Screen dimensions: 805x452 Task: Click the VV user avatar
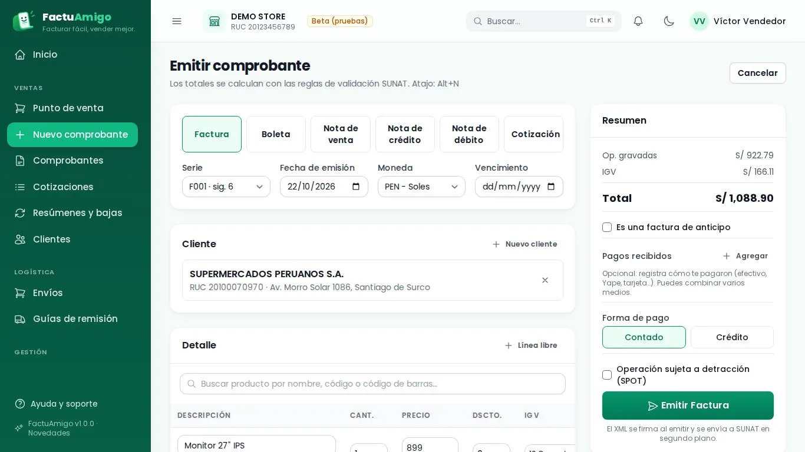[700, 21]
